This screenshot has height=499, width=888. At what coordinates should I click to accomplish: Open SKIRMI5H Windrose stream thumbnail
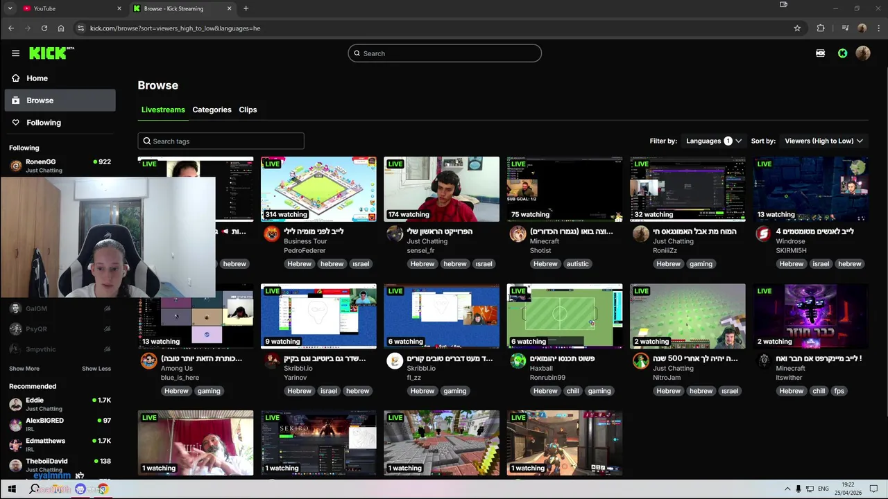tap(810, 189)
